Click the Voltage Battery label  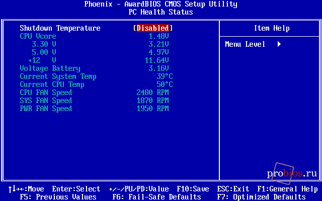click(50, 68)
